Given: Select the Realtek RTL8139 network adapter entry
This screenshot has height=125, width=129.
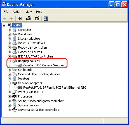Looking at the screenshot, I should [55, 87].
